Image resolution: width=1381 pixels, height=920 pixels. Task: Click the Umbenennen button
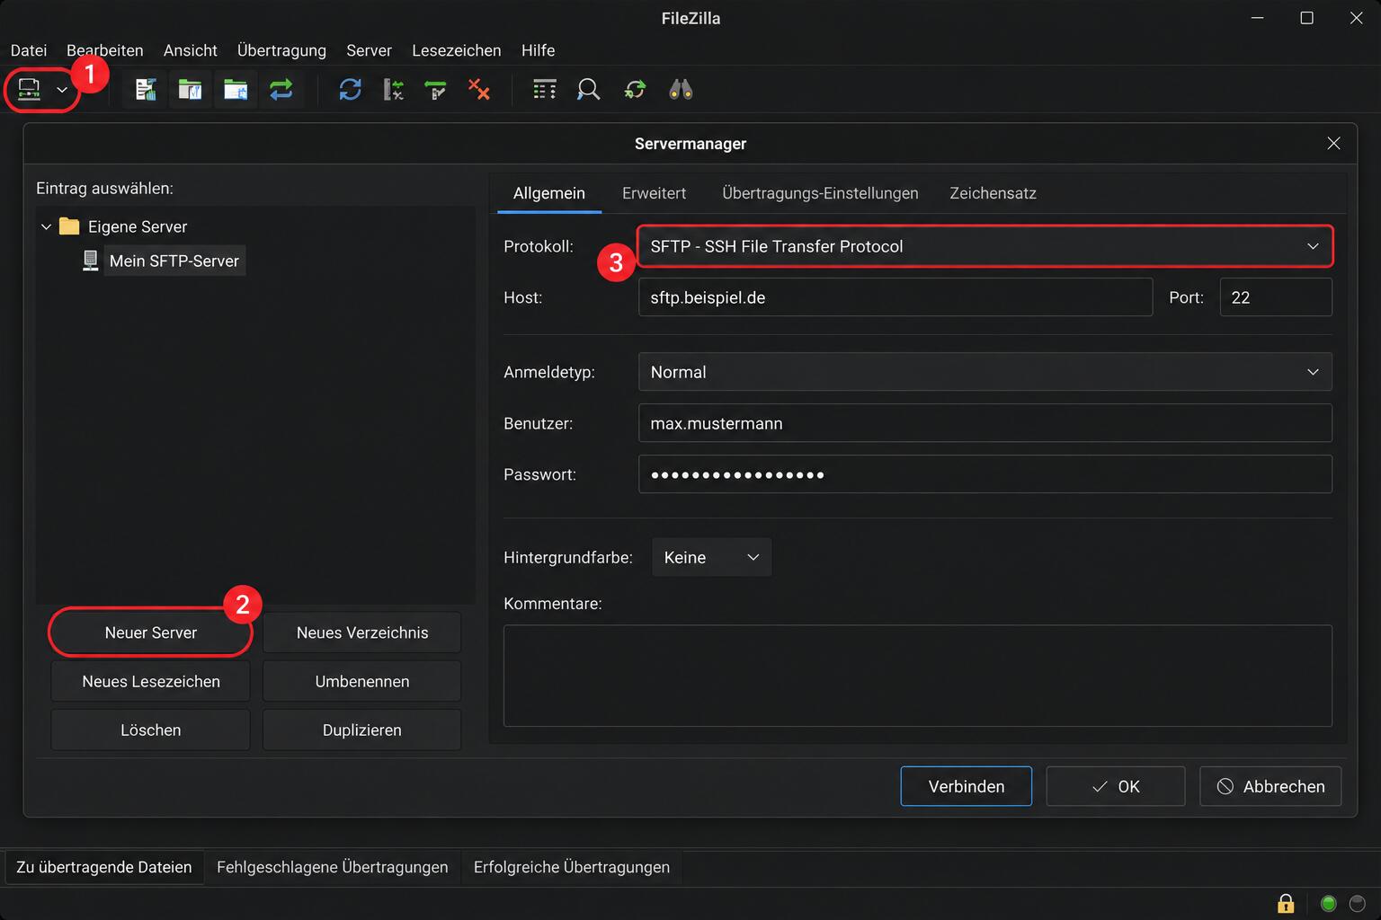pos(362,681)
